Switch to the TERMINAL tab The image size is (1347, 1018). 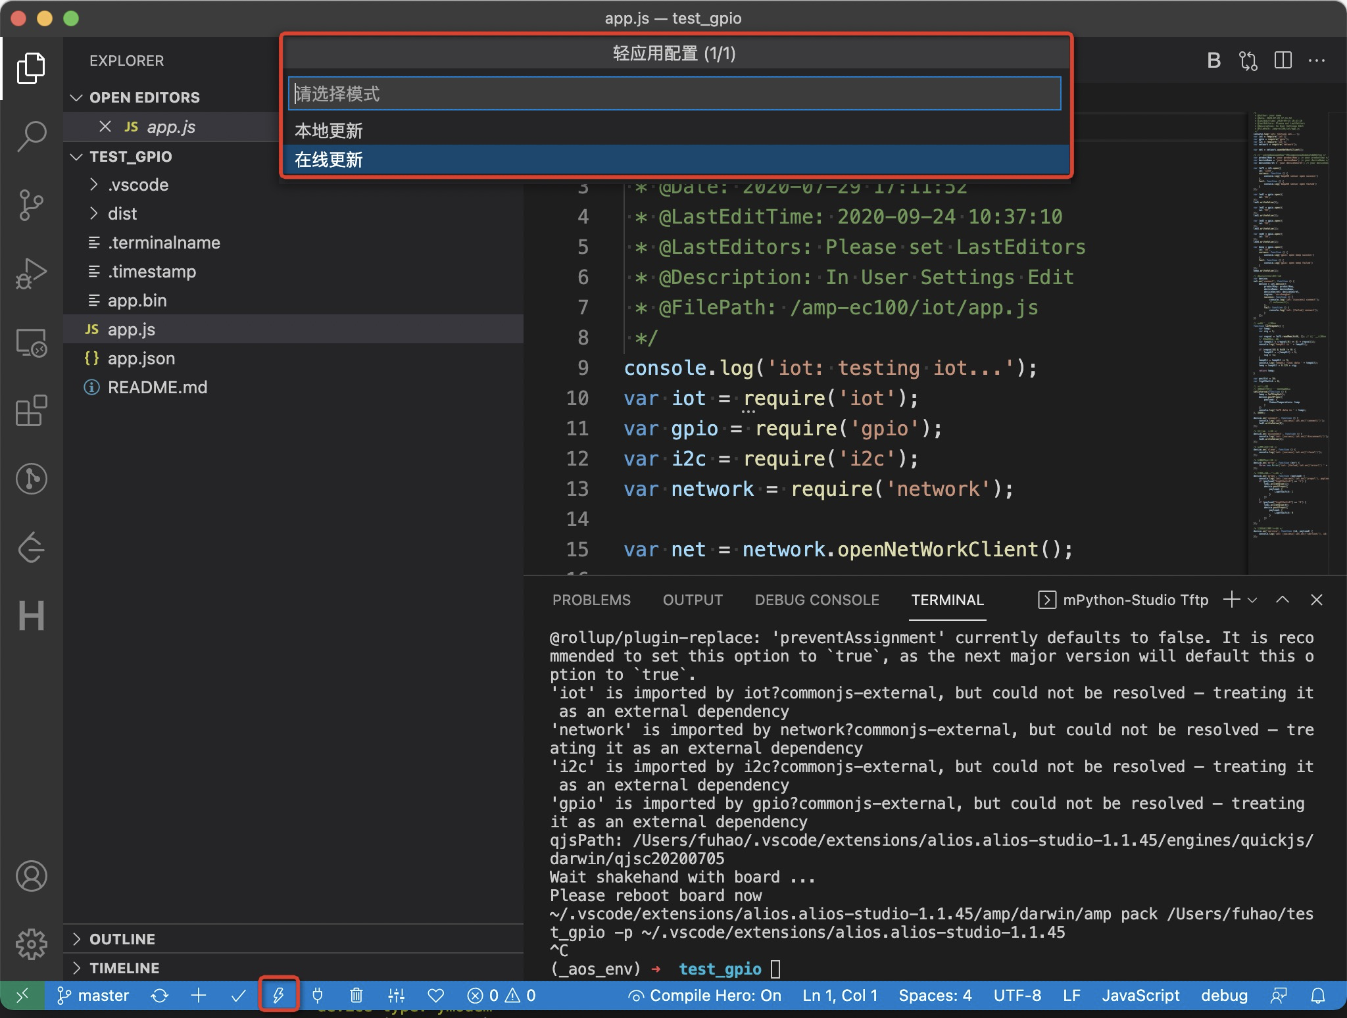[947, 600]
